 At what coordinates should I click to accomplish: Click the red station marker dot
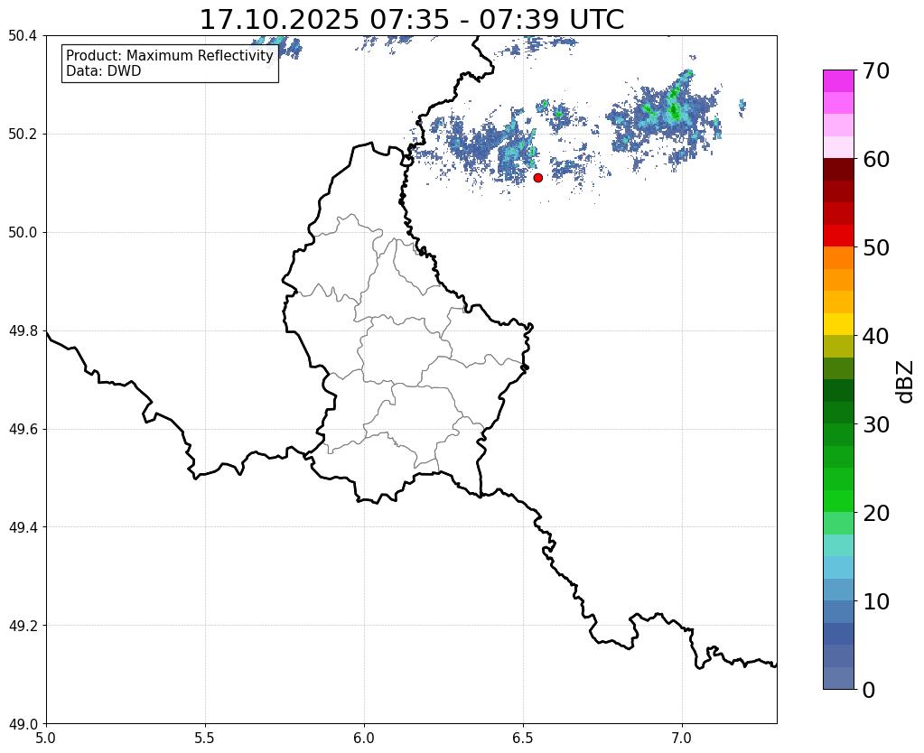537,177
